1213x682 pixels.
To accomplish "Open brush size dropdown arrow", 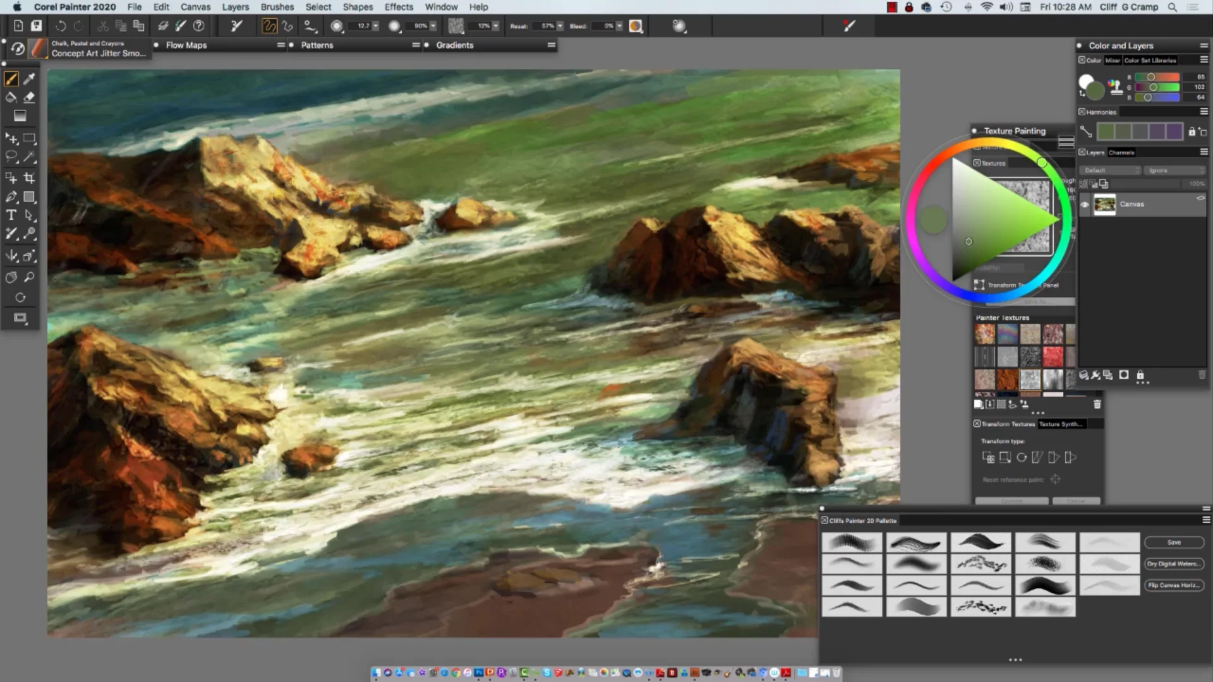I will coord(375,26).
